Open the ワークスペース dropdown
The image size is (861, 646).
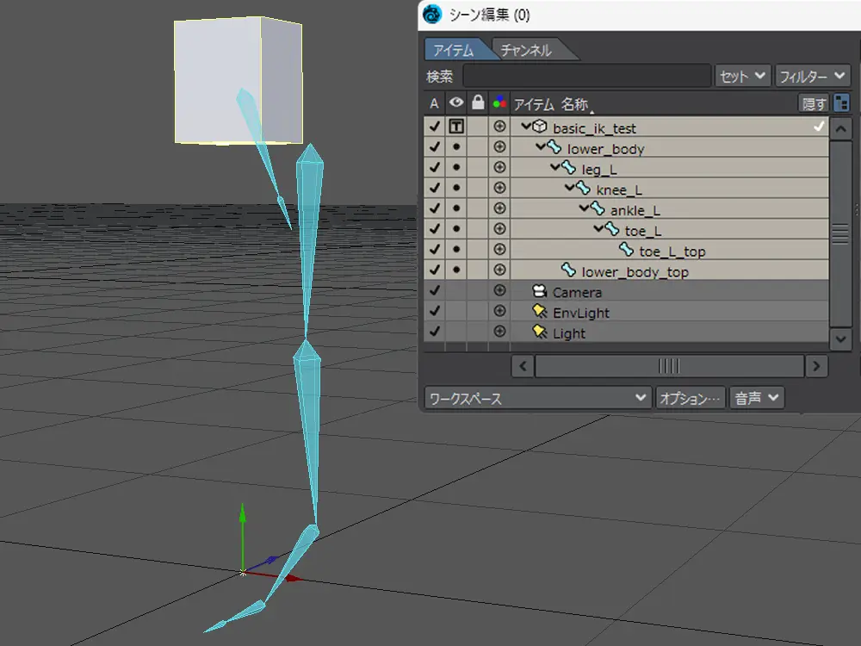[x=537, y=398]
